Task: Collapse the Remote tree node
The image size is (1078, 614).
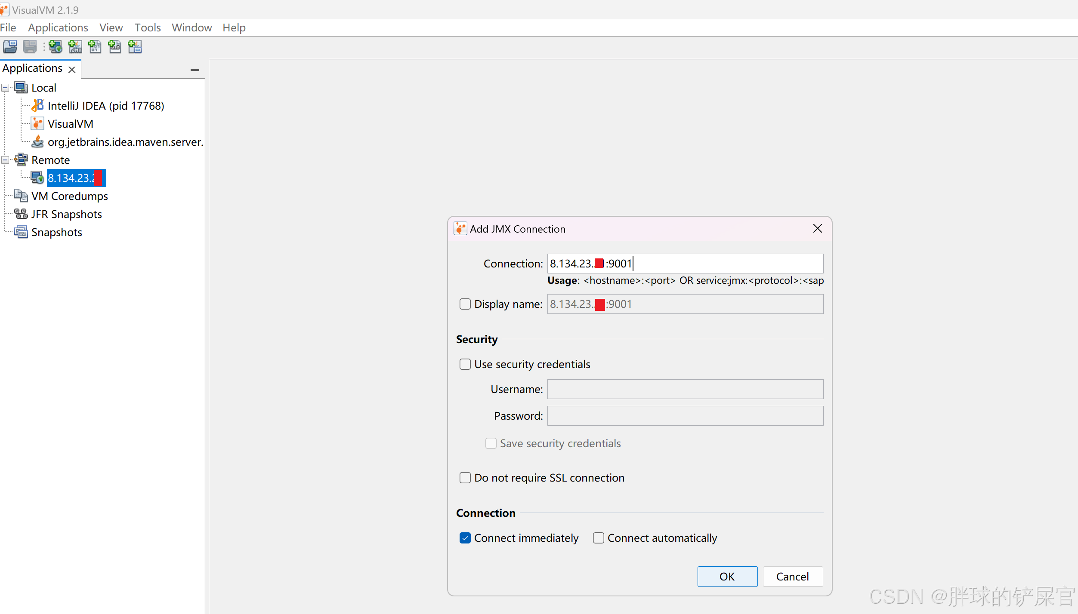Action: (x=5, y=160)
